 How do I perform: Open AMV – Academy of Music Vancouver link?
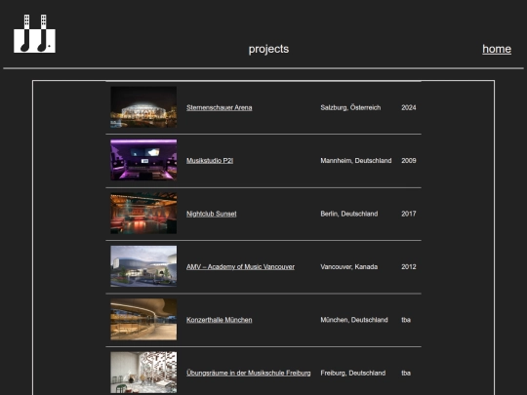pos(240,266)
